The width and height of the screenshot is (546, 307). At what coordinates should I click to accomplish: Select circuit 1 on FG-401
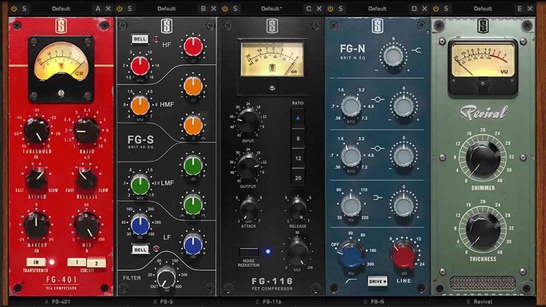pos(76,262)
